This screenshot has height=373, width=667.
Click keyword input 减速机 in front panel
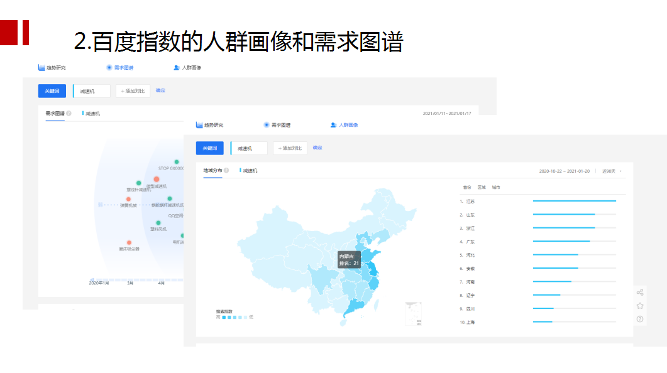(x=250, y=148)
